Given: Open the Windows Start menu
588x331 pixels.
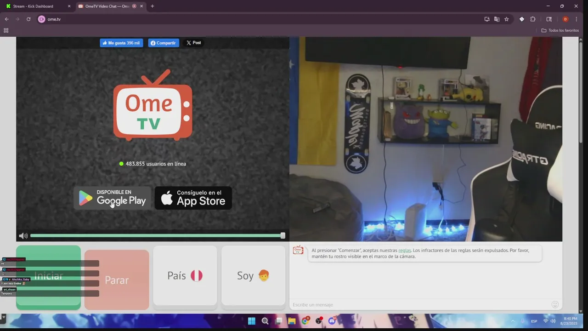Looking at the screenshot, I should point(252,321).
